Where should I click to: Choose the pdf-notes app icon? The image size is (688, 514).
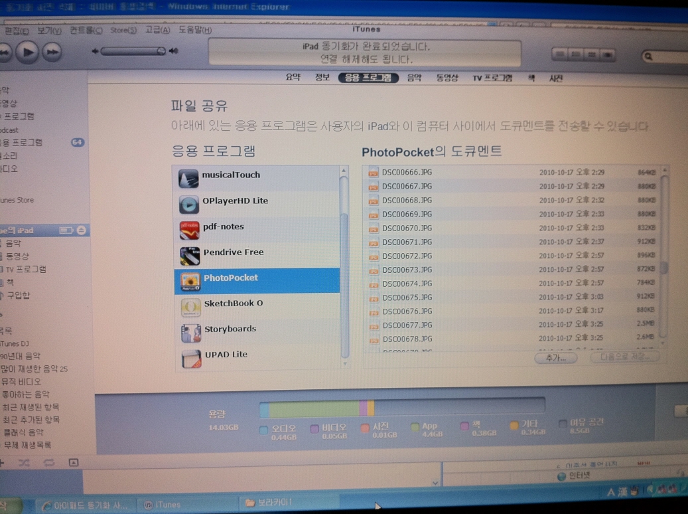click(x=190, y=230)
